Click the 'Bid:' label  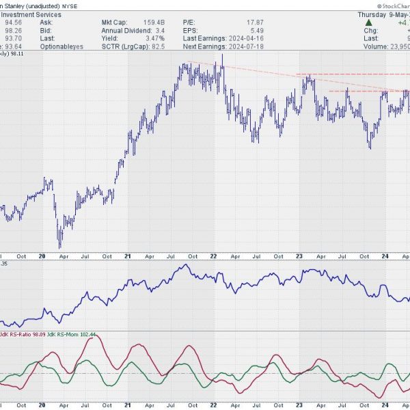pyautogui.click(x=46, y=31)
